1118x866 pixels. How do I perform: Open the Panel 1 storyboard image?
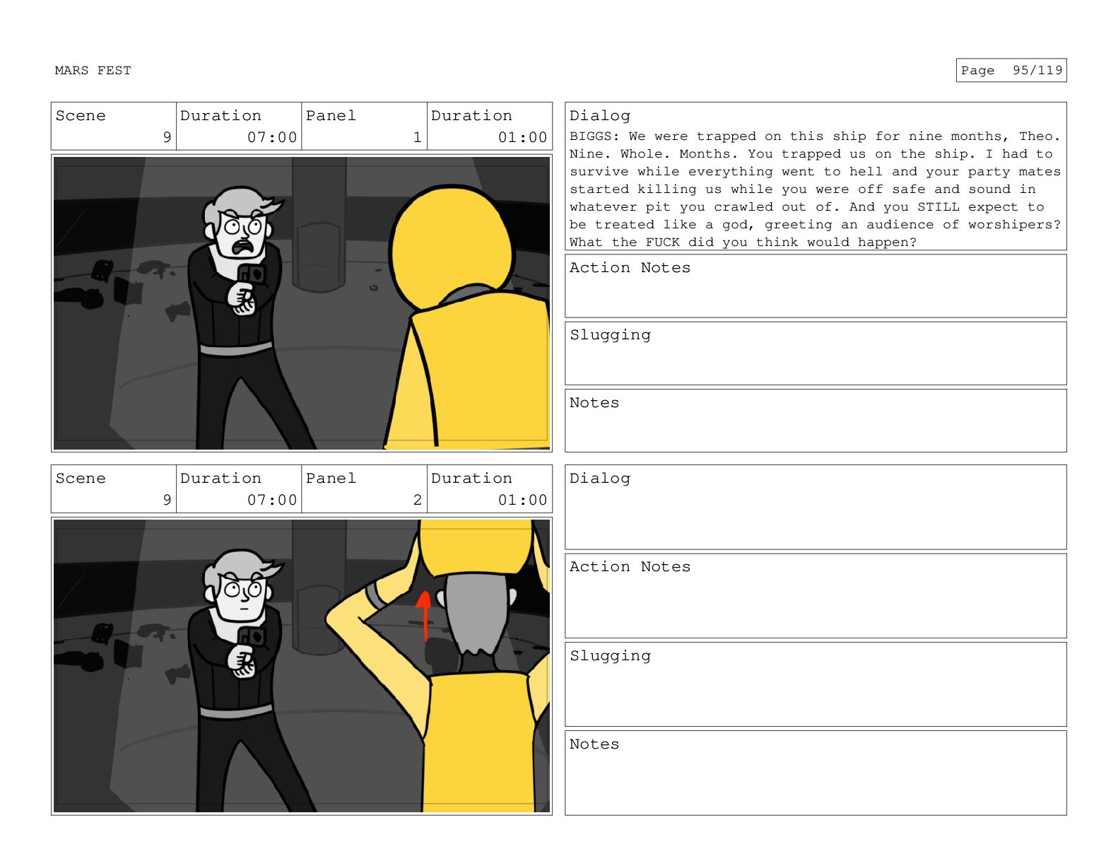[302, 303]
